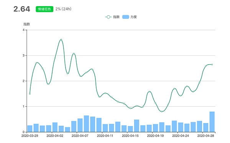Click the y-axis tick label 3
Screen dimensions: 230x143
coord(23,55)
